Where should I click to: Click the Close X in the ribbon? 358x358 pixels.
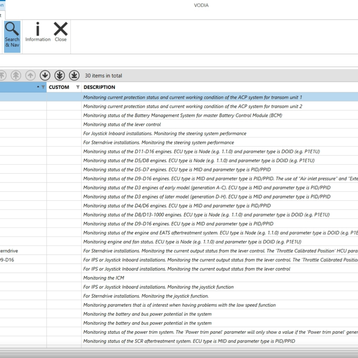pyautogui.click(x=61, y=32)
